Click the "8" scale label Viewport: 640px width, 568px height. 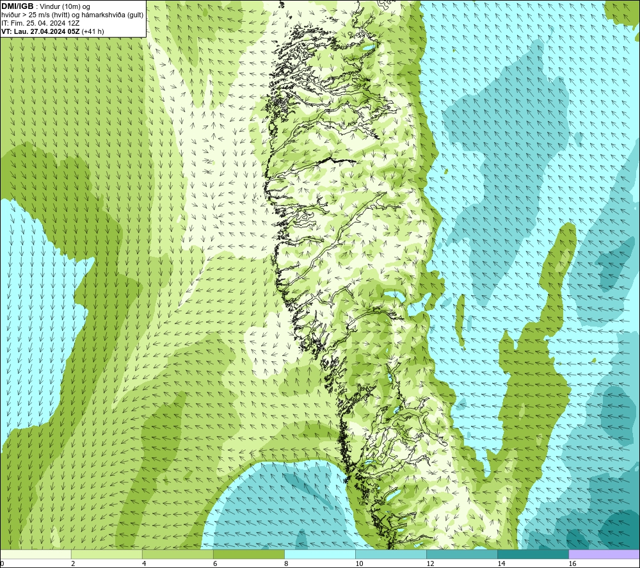point(285,564)
